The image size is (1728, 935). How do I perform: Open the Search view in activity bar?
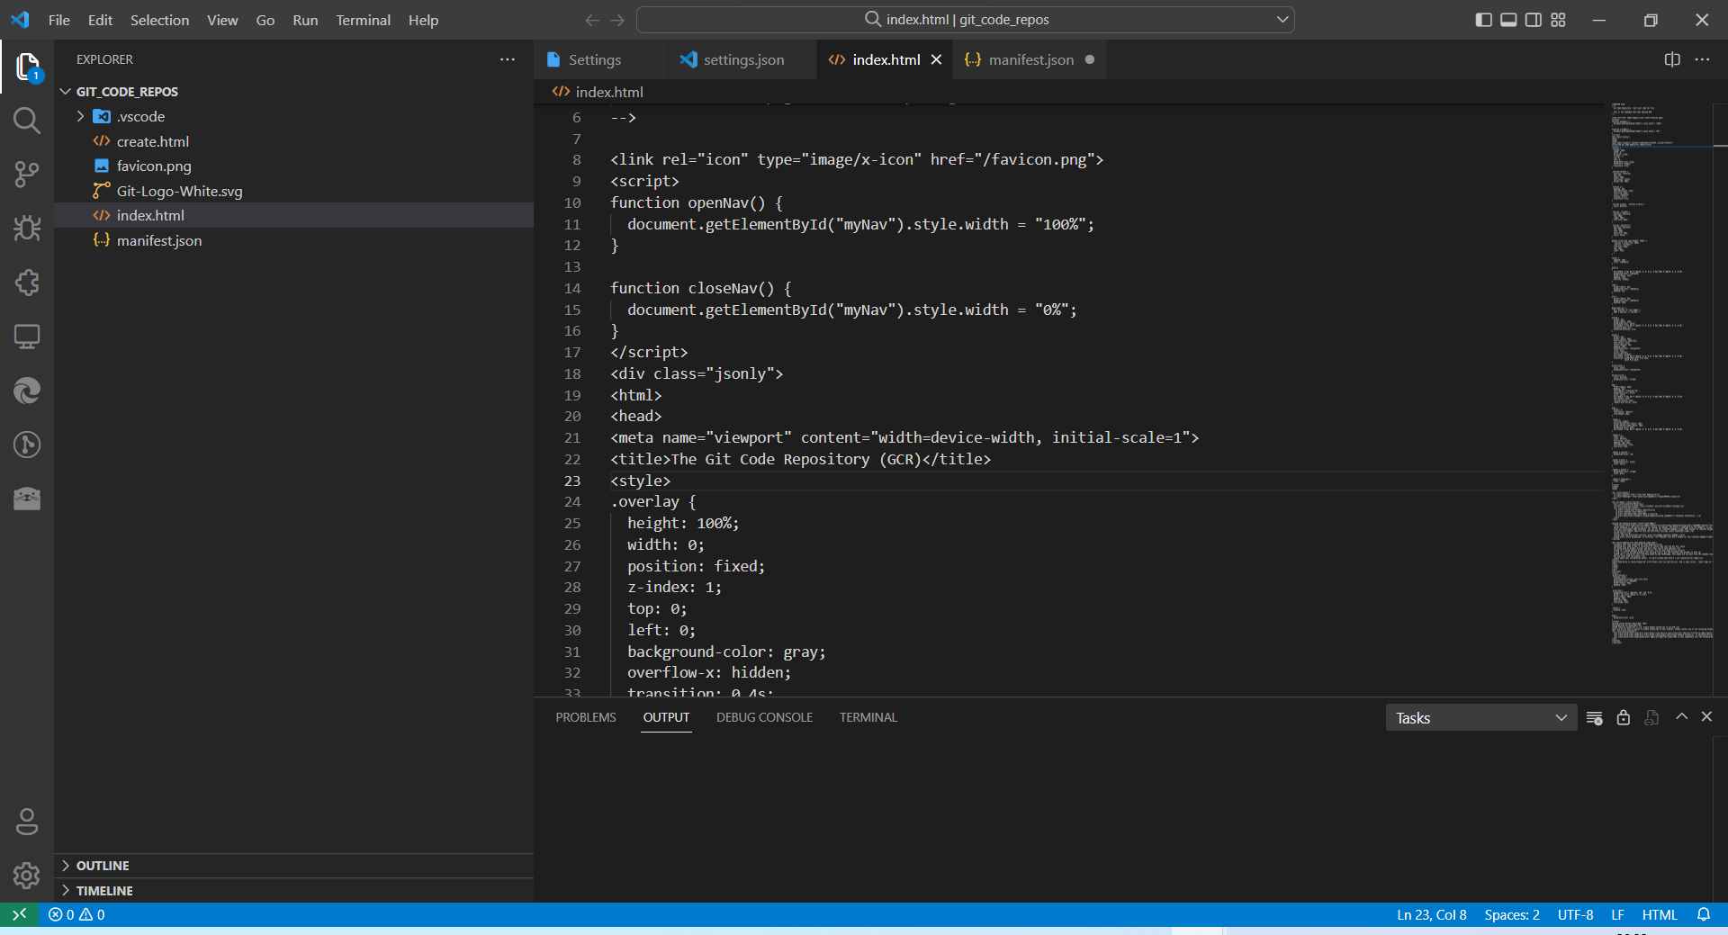pos(27,121)
